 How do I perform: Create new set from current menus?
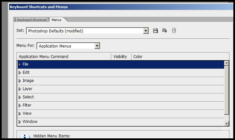[x=165, y=30]
